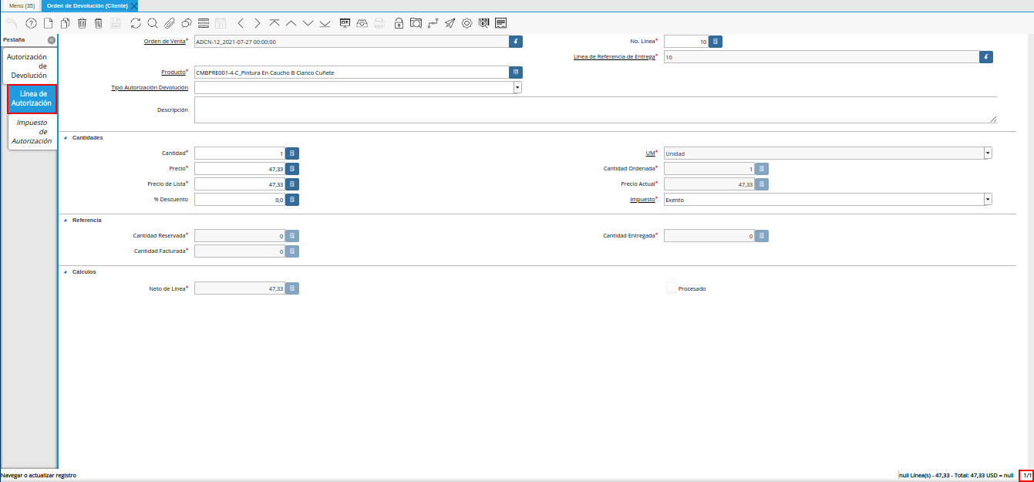Click the paperclip attachment icon
Image resolution: width=1034 pixels, height=482 pixels.
tap(169, 23)
